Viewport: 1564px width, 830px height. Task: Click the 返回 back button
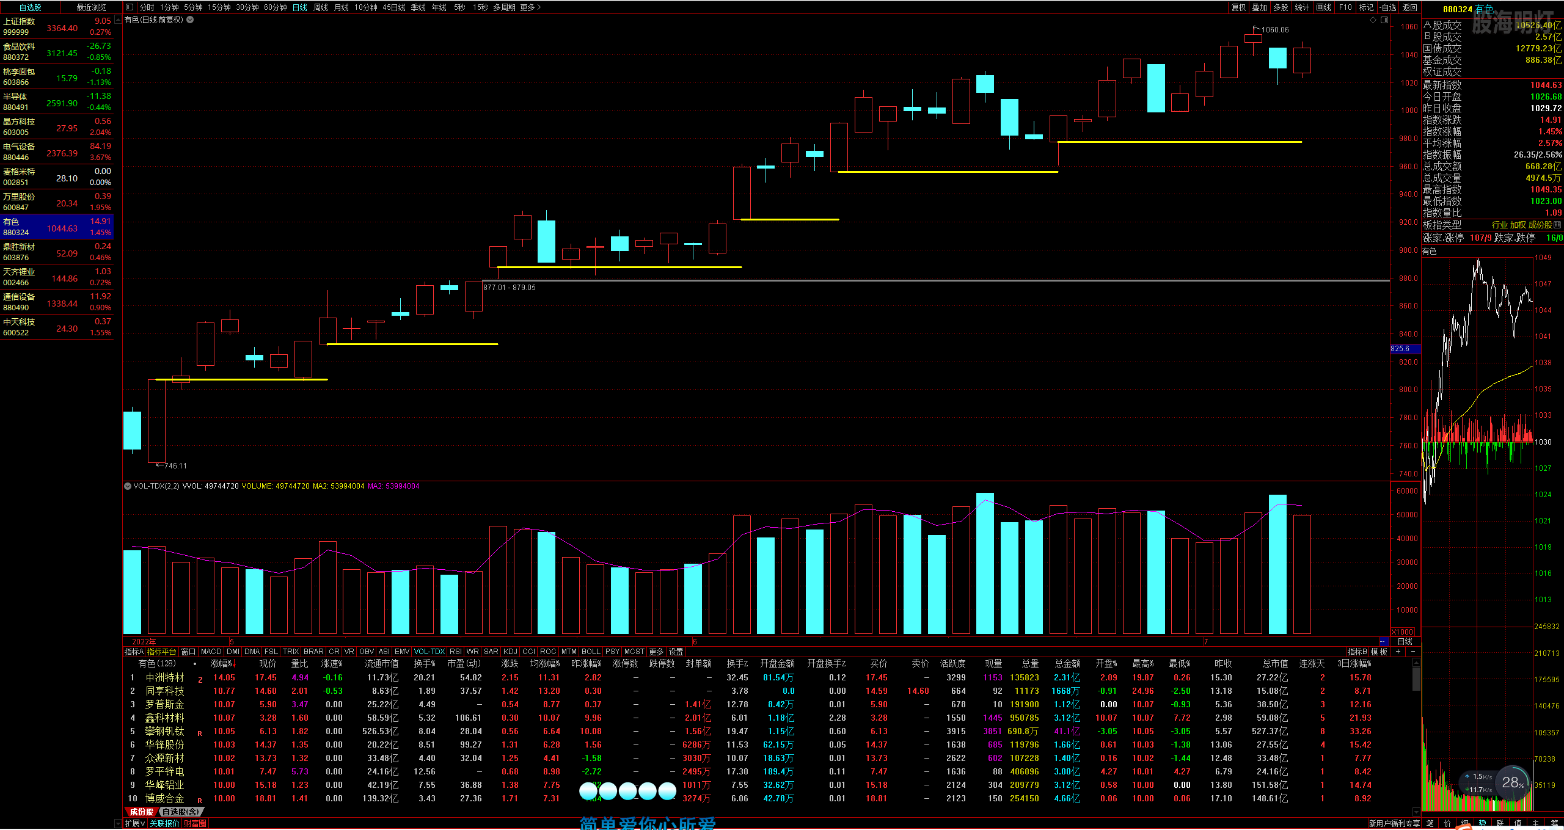(1410, 7)
